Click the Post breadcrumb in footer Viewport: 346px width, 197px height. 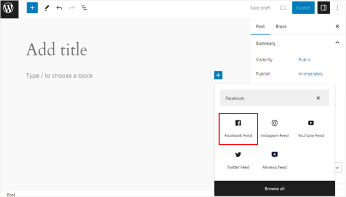[x=11, y=194]
